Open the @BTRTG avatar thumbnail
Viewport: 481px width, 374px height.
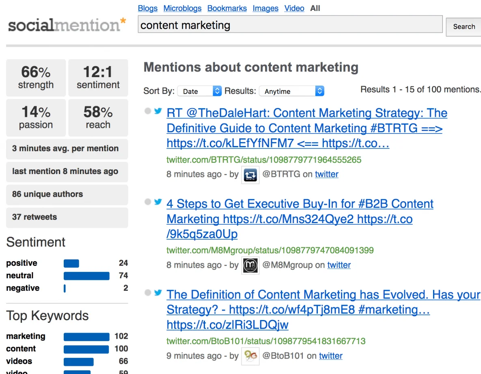point(250,175)
